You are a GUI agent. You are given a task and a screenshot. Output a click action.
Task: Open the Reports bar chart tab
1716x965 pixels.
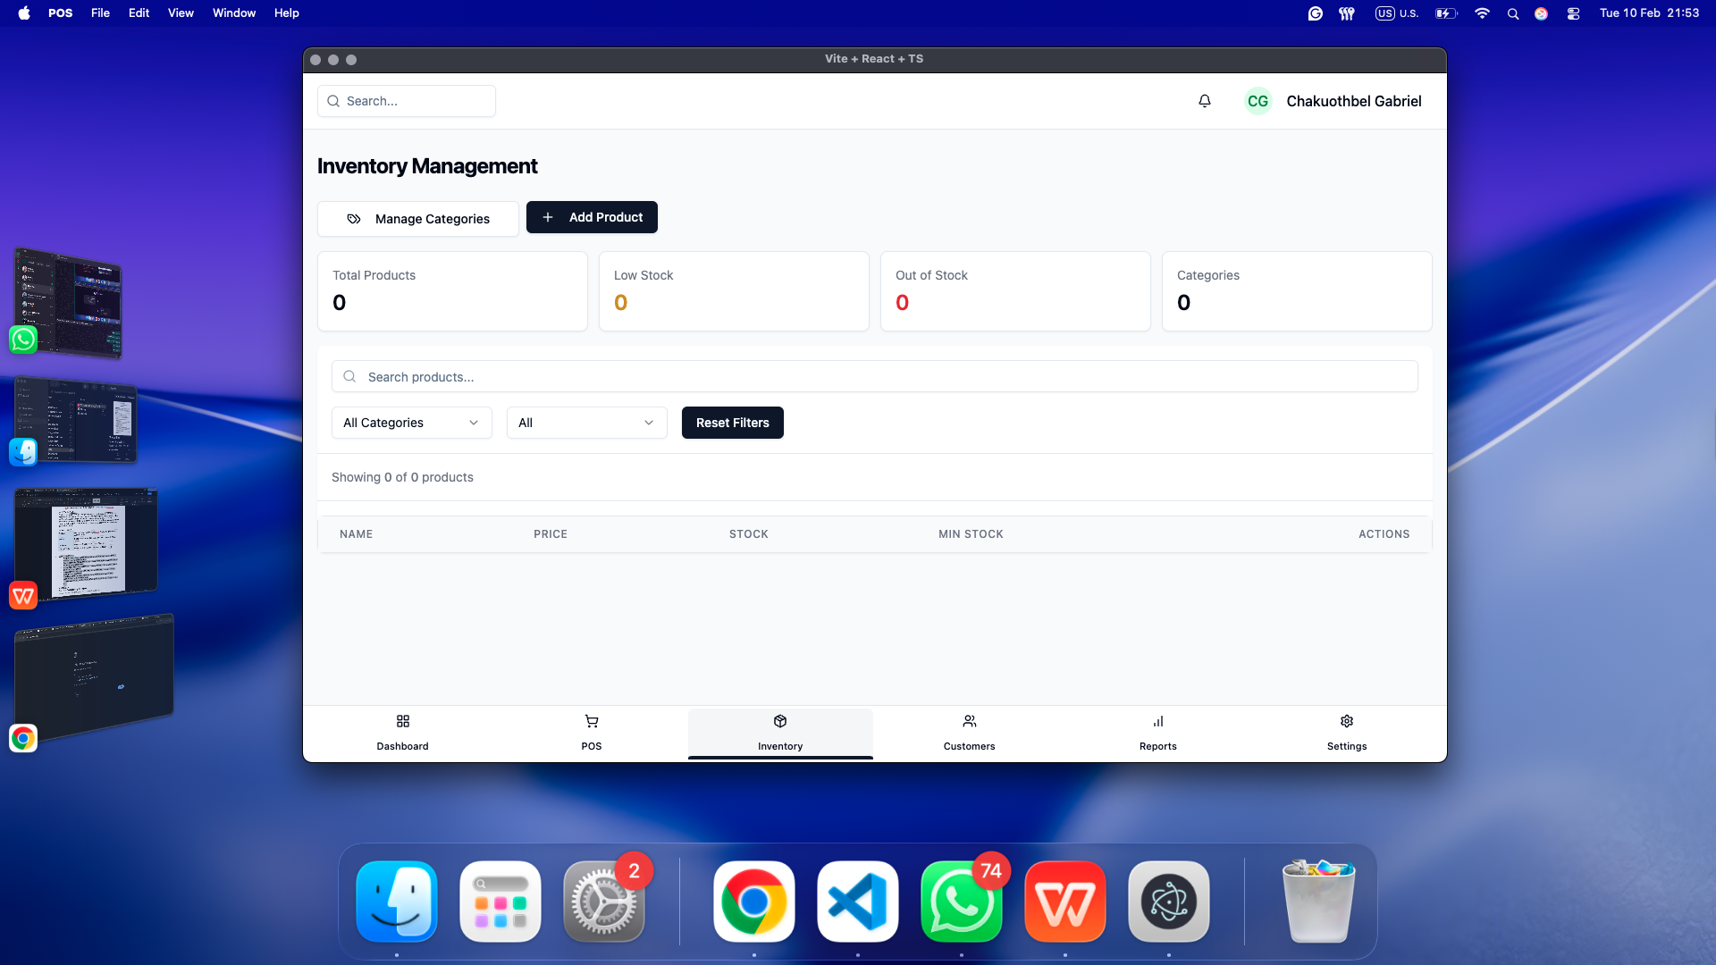(1157, 733)
